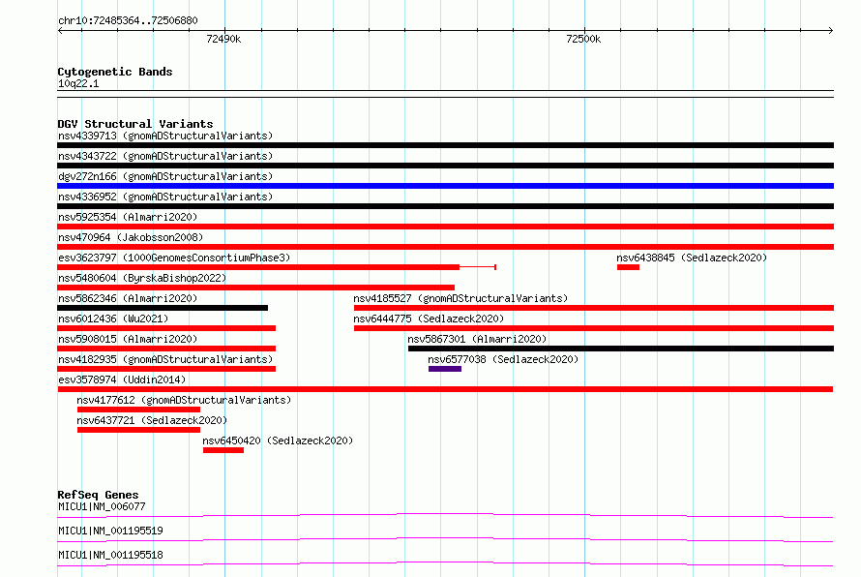The width and height of the screenshot is (861, 577).
Task: Click the red bar under nsv6012436
Action: pos(166,328)
